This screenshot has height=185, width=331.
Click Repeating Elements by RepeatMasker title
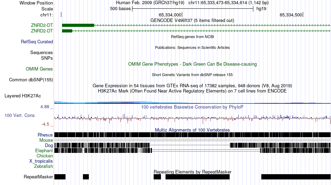coord(192,172)
